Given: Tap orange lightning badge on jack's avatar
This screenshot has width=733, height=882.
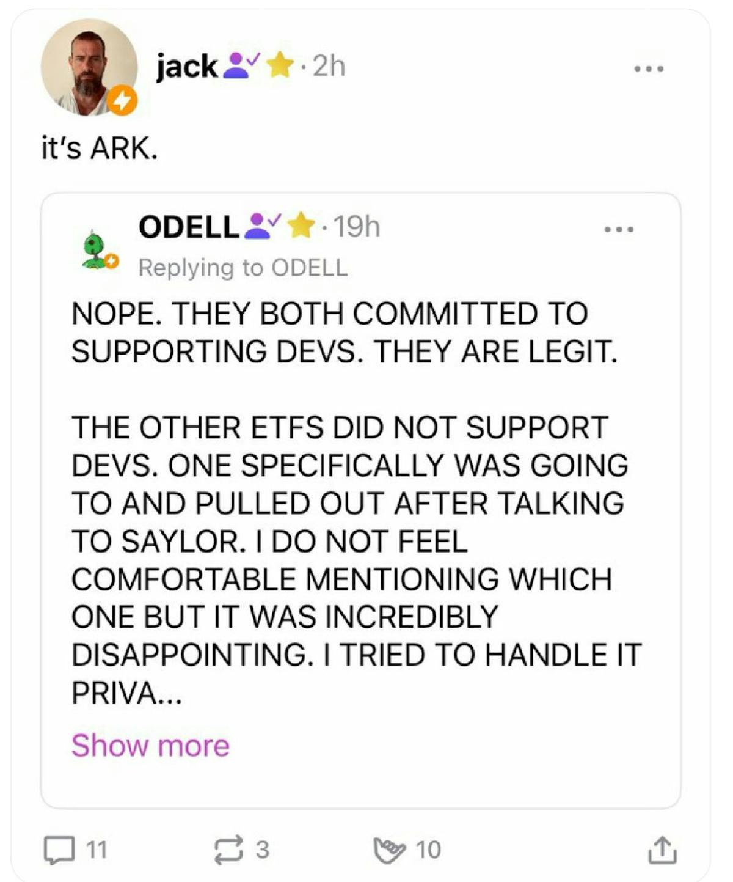Looking at the screenshot, I should tap(123, 101).
